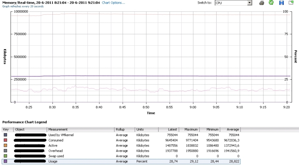Click Consumed latest value 9645404

click(x=171, y=140)
